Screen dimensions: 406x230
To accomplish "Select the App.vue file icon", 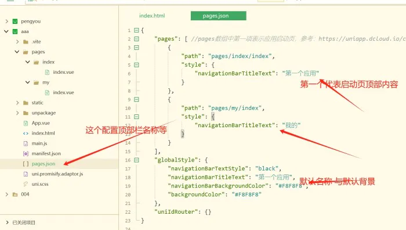I will click(26, 123).
